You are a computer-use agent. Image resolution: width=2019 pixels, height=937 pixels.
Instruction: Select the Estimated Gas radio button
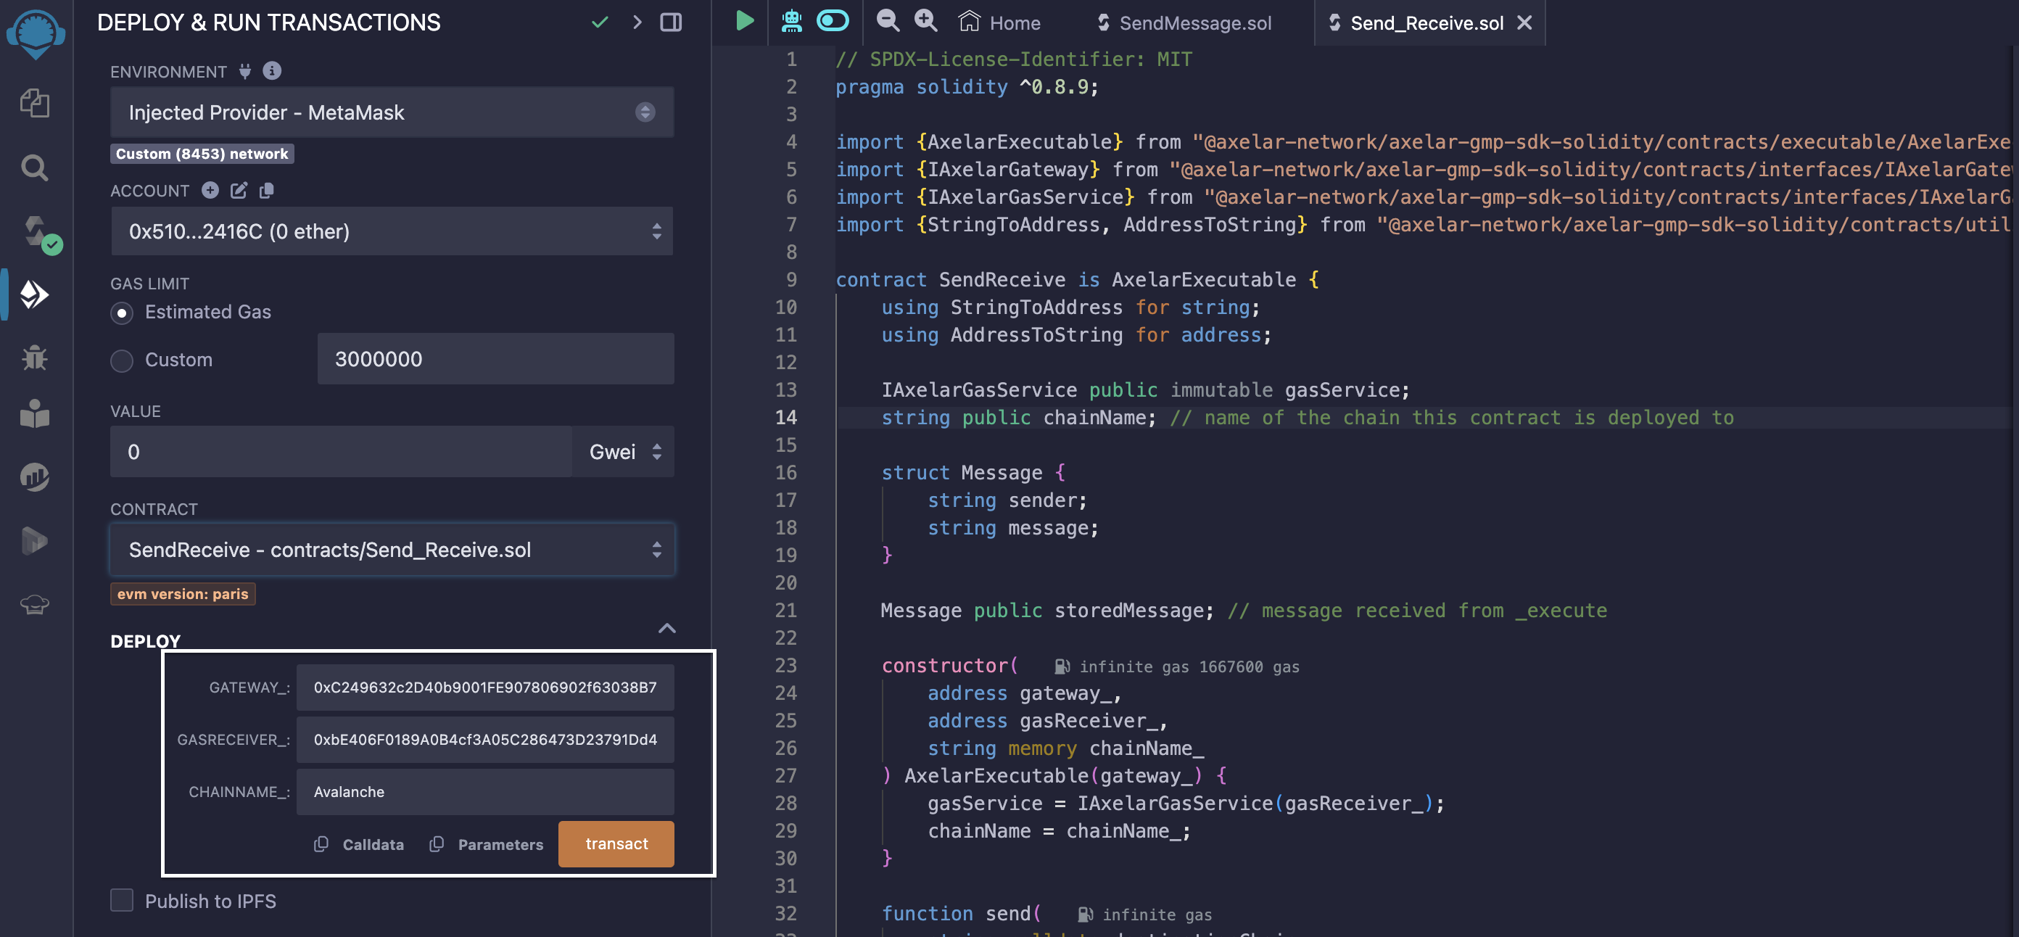point(122,313)
